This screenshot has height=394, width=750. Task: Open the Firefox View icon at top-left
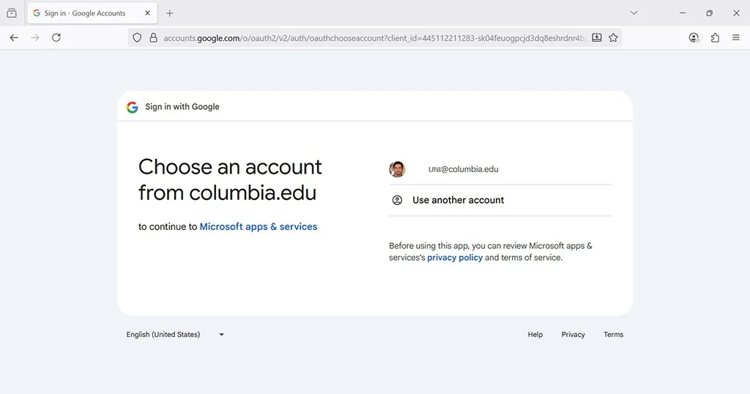tap(12, 13)
